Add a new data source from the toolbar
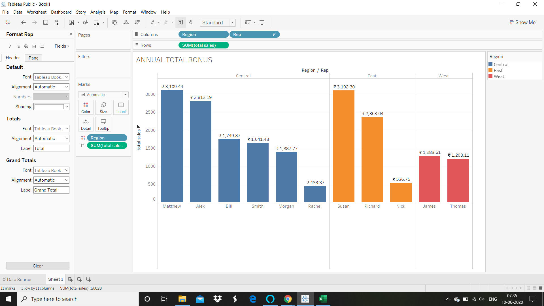 tap(56, 22)
